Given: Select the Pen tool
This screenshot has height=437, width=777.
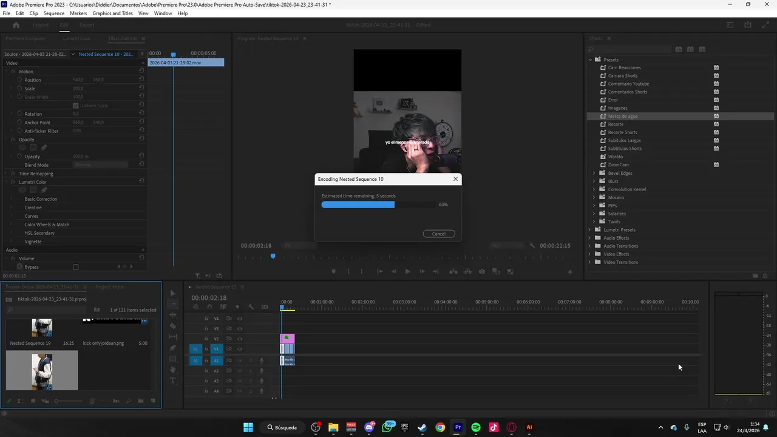Looking at the screenshot, I should 173,348.
